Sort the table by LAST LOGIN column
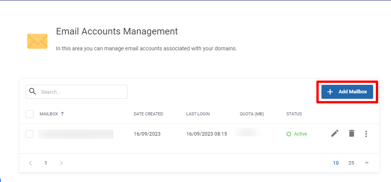Screen dimensions: 391x182 (x=198, y=114)
